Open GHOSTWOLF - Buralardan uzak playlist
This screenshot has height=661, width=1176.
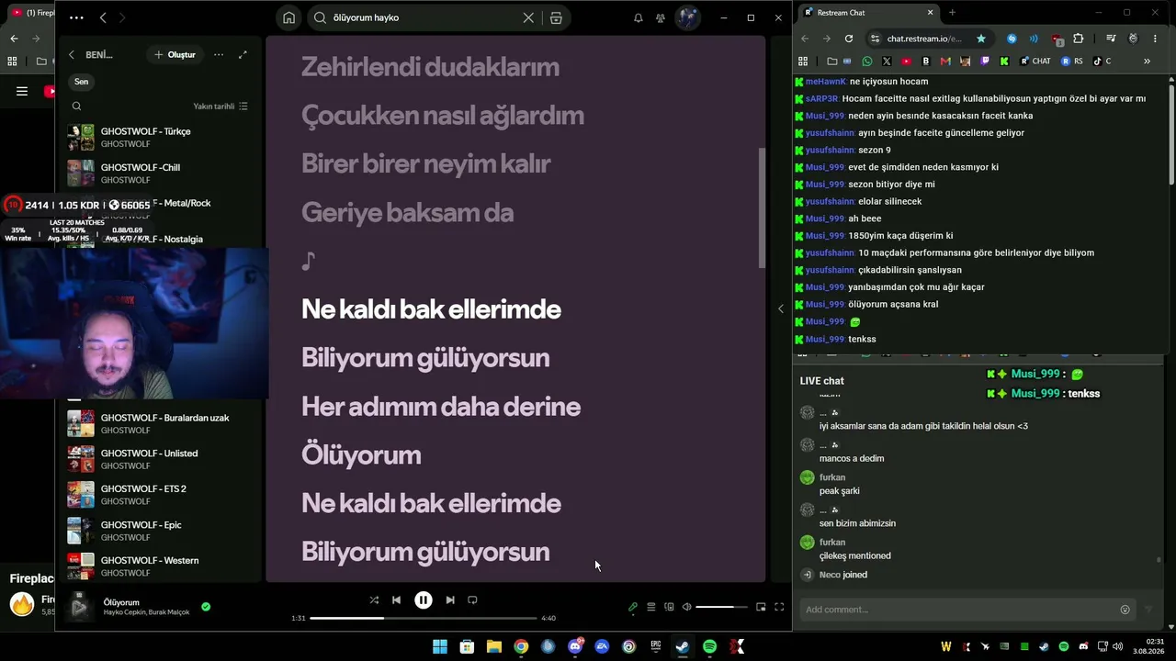click(x=156, y=423)
